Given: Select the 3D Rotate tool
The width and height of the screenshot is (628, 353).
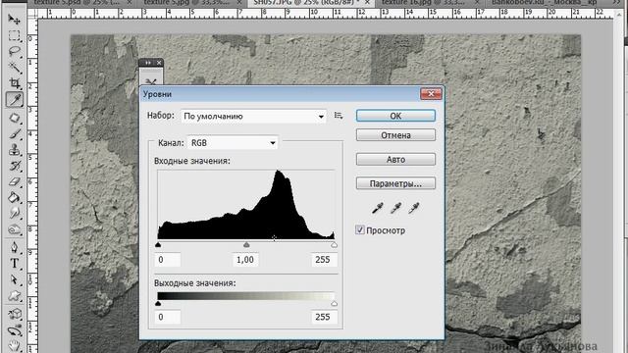Looking at the screenshot, I should tap(15, 314).
